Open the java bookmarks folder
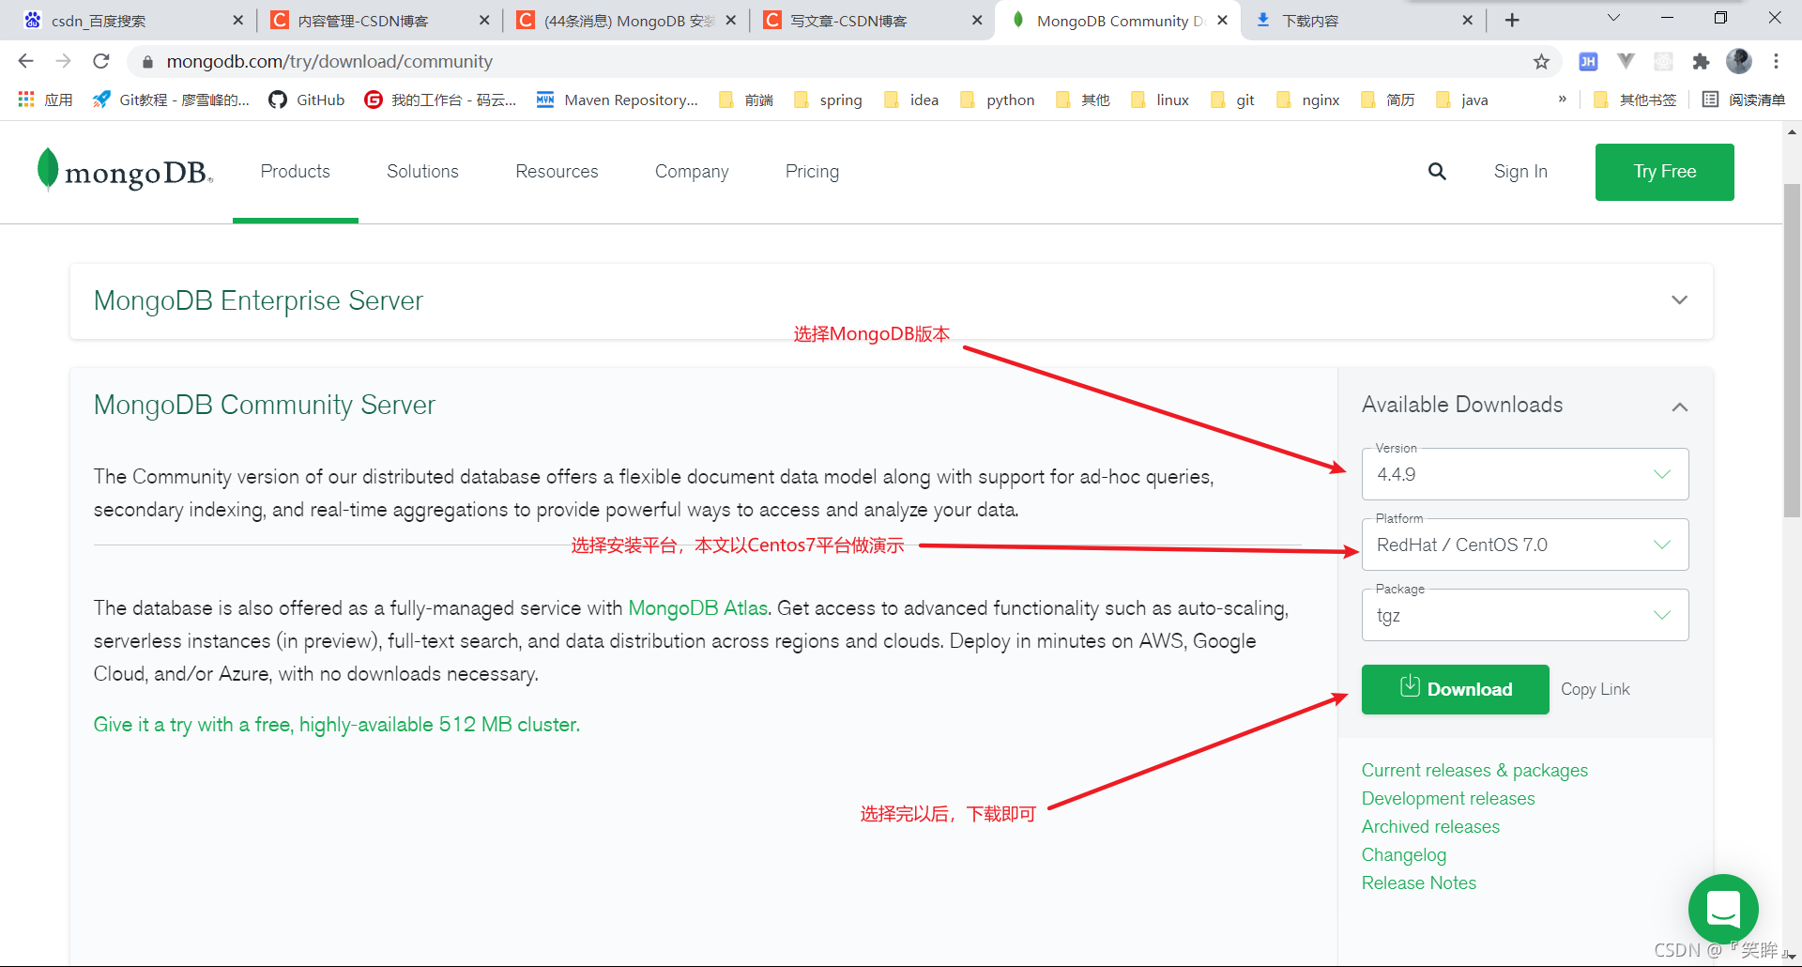Viewport: 1802px width, 967px height. click(x=1462, y=100)
